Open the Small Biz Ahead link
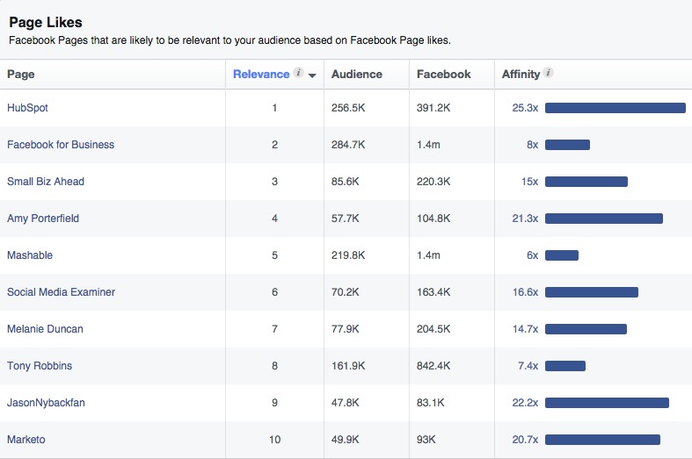Screen dimensions: 692x459 tap(46, 182)
